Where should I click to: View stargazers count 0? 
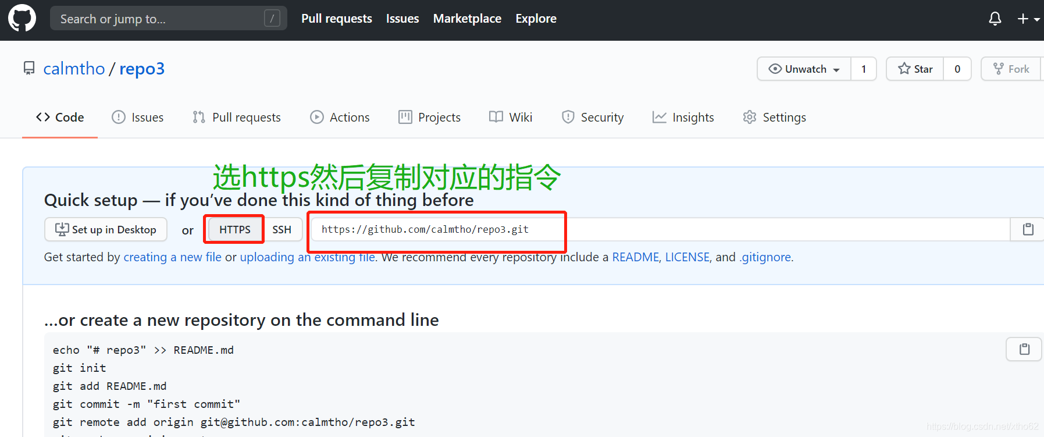click(957, 69)
